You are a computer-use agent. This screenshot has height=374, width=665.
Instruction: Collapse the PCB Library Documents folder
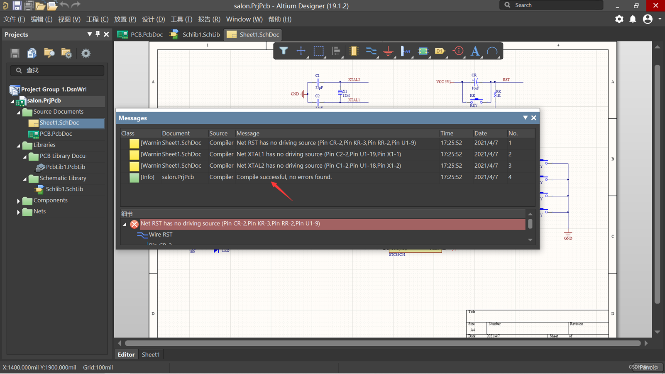[25, 156]
